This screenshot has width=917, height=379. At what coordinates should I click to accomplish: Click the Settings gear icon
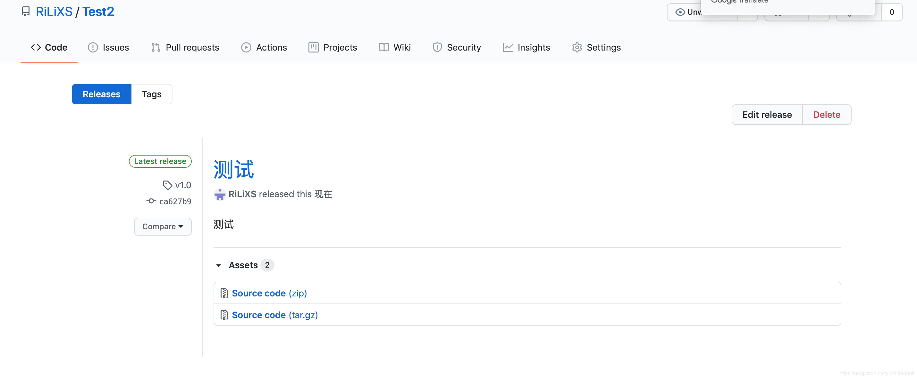(577, 47)
